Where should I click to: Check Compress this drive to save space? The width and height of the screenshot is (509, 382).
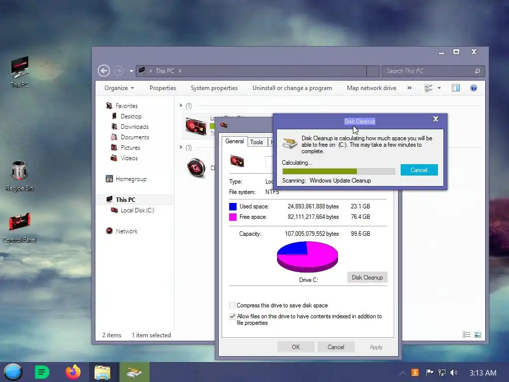click(233, 305)
